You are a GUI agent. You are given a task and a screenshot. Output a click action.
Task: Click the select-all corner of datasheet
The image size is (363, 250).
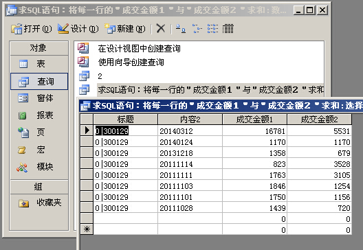pos(87,120)
